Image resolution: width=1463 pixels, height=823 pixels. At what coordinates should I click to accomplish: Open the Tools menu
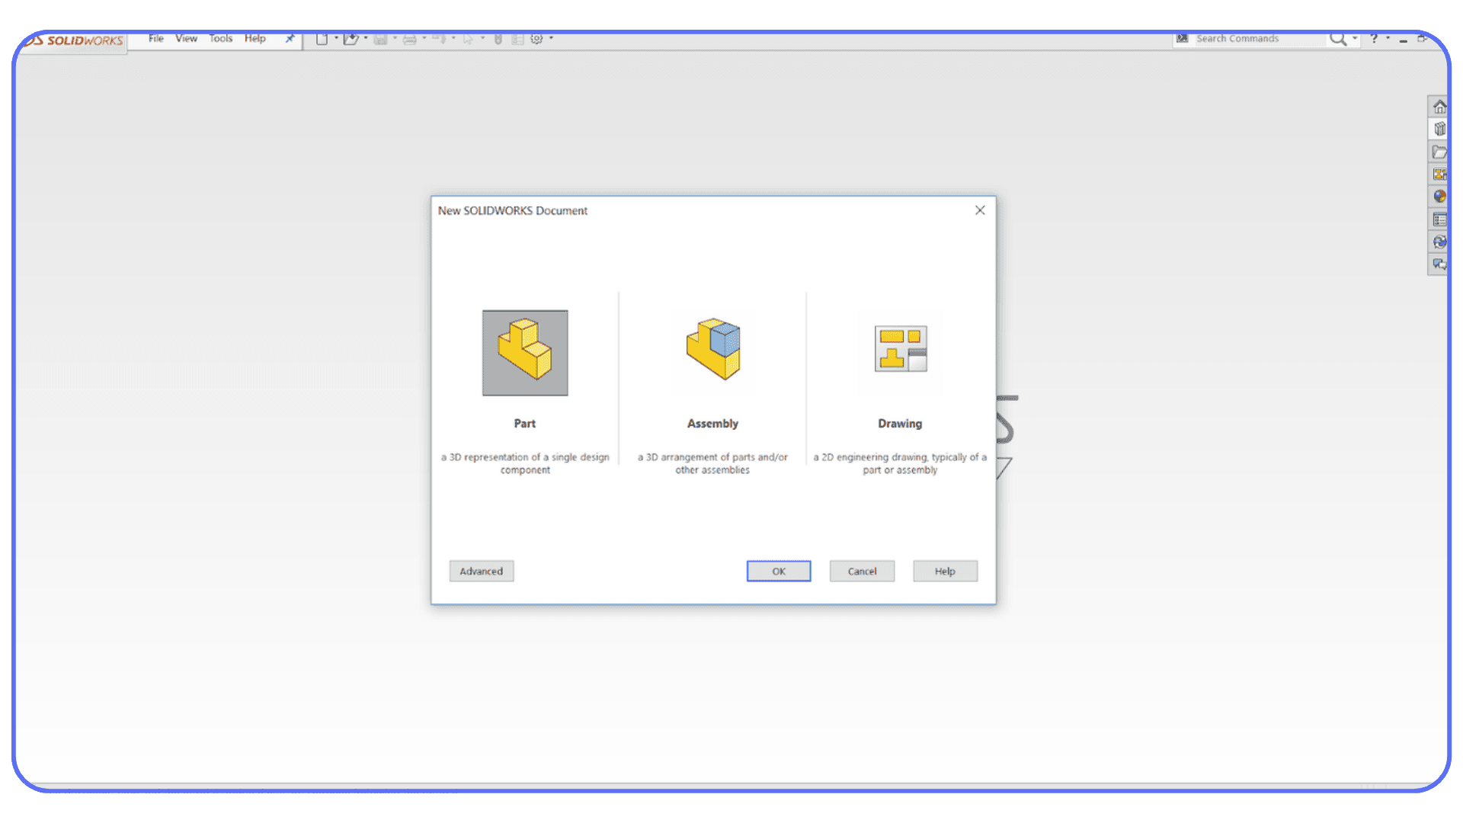tap(220, 38)
